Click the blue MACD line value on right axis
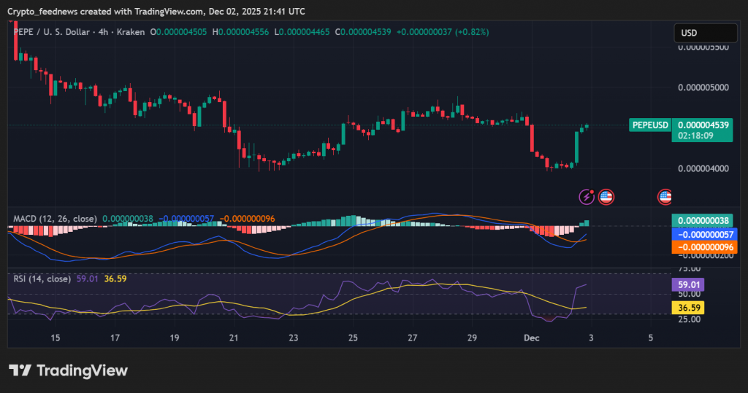The image size is (748, 393). point(703,234)
